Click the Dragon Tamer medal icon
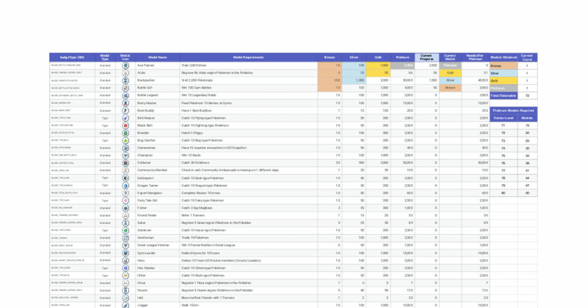Image resolution: width=587 pixels, height=308 pixels. 126,185
